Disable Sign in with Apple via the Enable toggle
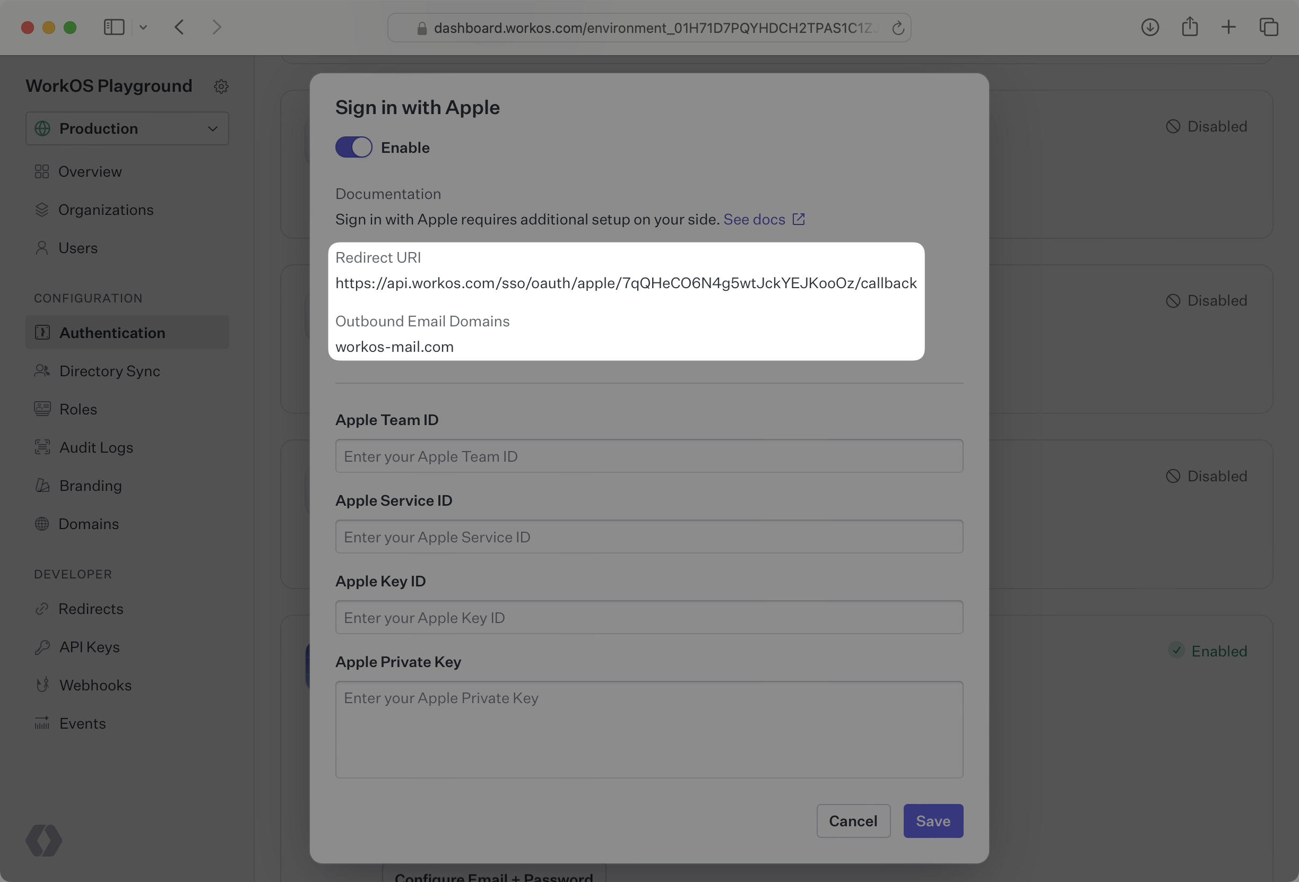This screenshot has width=1299, height=882. (x=353, y=147)
